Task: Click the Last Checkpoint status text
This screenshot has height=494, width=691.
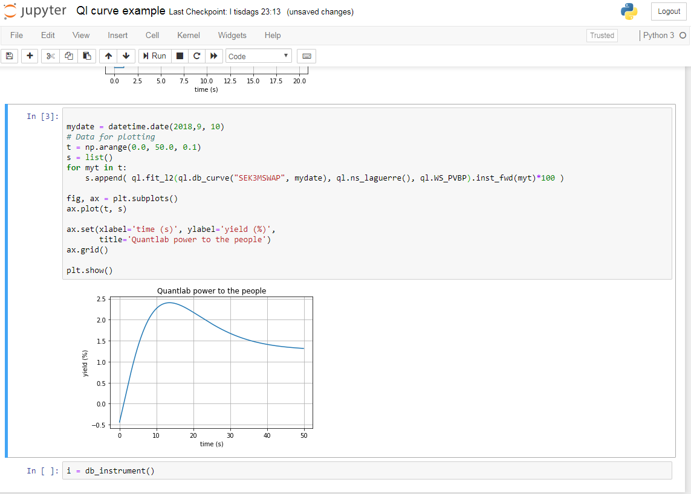Action: click(x=225, y=12)
